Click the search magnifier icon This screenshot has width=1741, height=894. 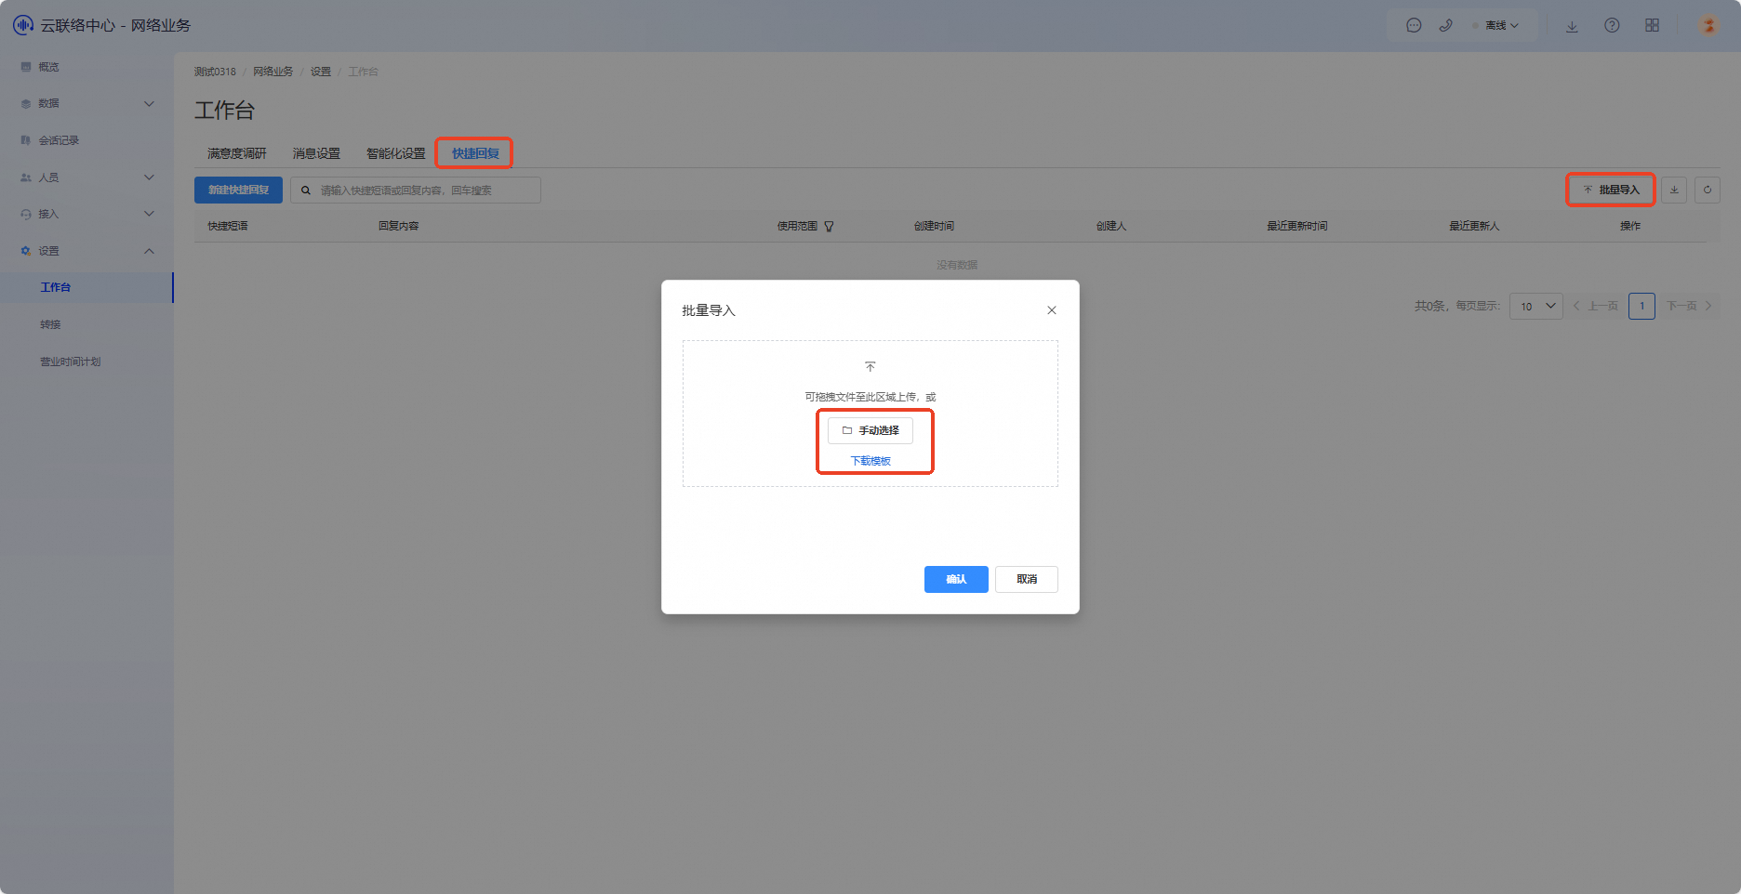click(305, 191)
